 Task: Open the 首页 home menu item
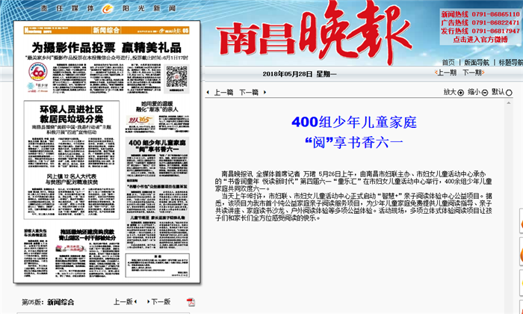tap(447, 62)
